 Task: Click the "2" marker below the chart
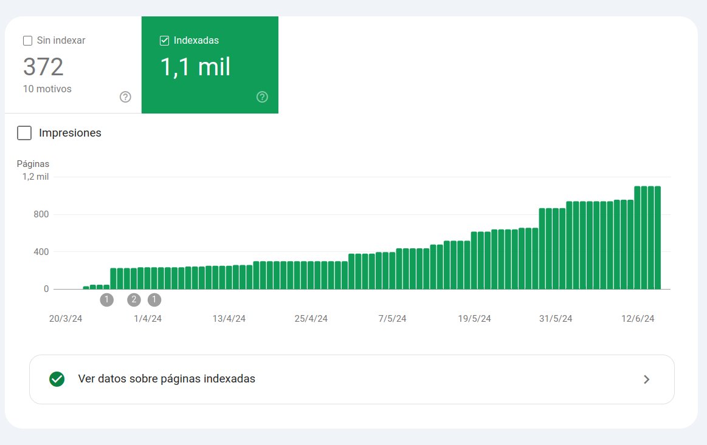coord(134,299)
